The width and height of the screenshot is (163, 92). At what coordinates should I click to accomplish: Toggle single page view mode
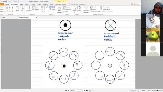pyautogui.click(x=130, y=90)
